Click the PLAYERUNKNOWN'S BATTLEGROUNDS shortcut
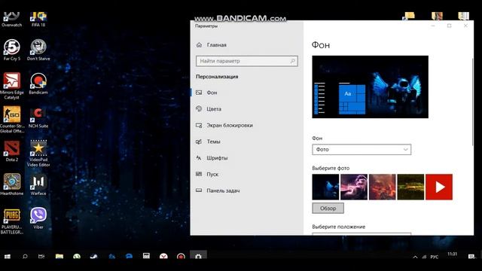This screenshot has height=271, width=482. 12,221
